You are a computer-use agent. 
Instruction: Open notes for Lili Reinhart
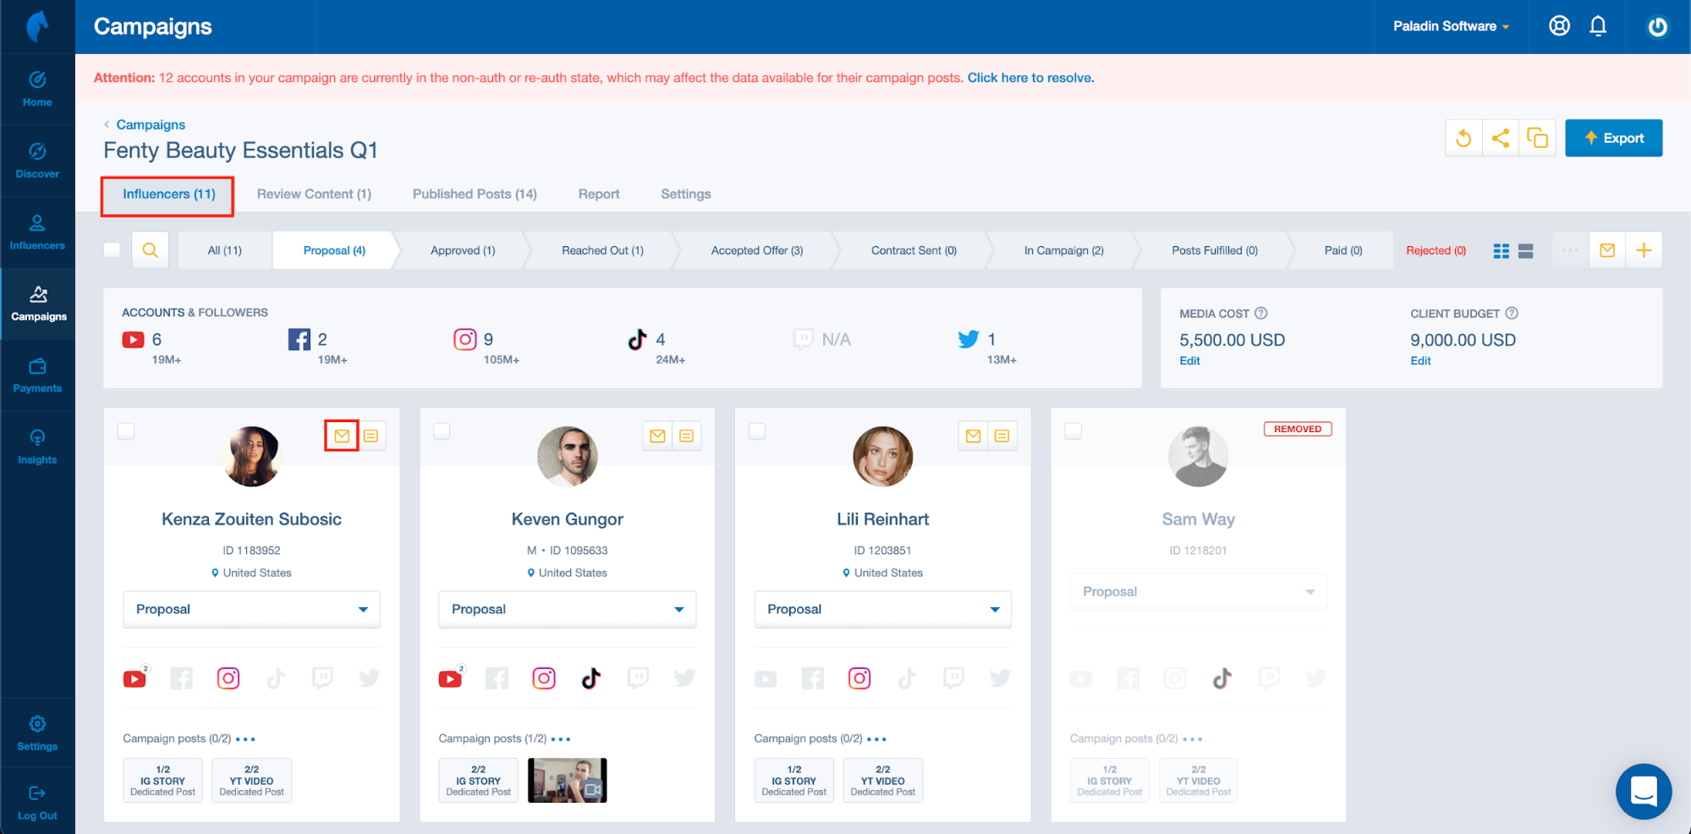pyautogui.click(x=1002, y=436)
